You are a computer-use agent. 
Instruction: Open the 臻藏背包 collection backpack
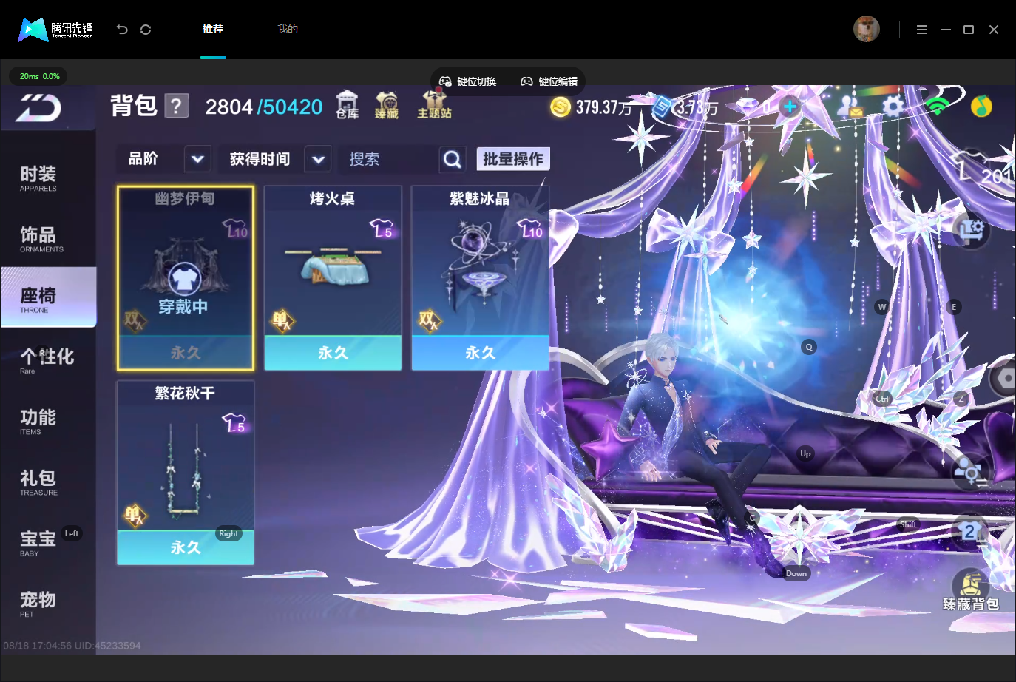pyautogui.click(x=971, y=590)
